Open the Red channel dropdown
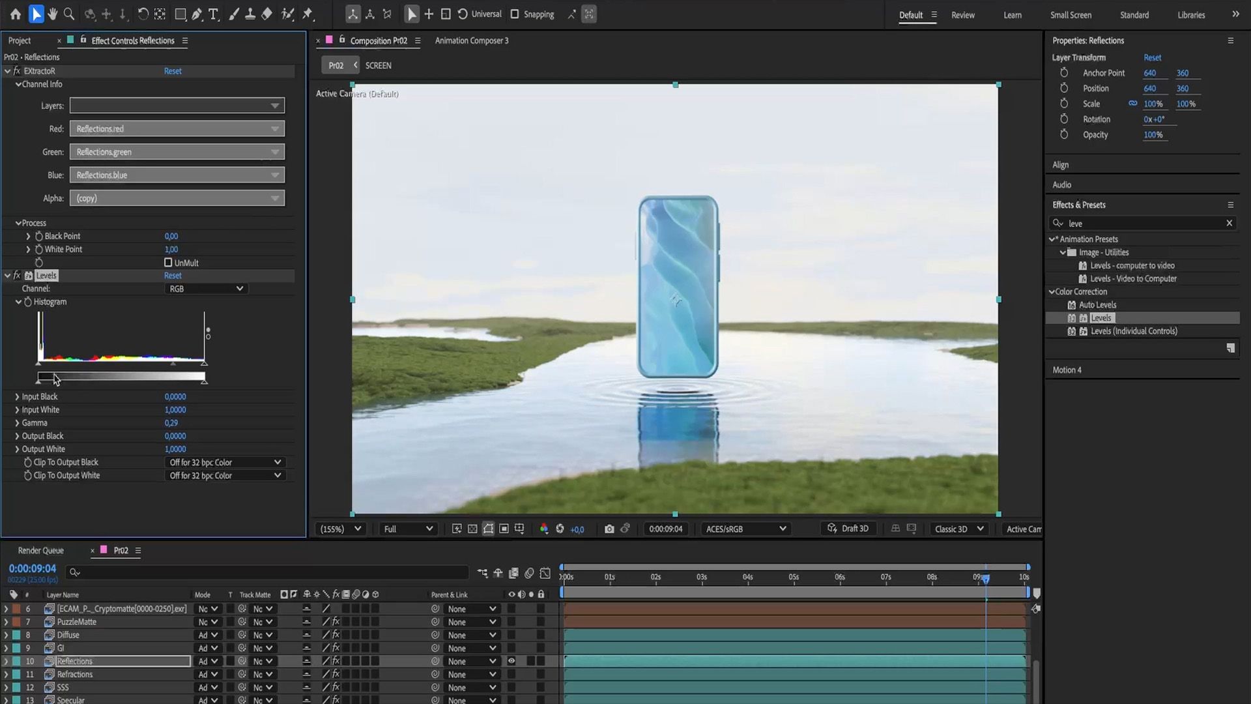Viewport: 1251px width, 704px height. pos(177,129)
